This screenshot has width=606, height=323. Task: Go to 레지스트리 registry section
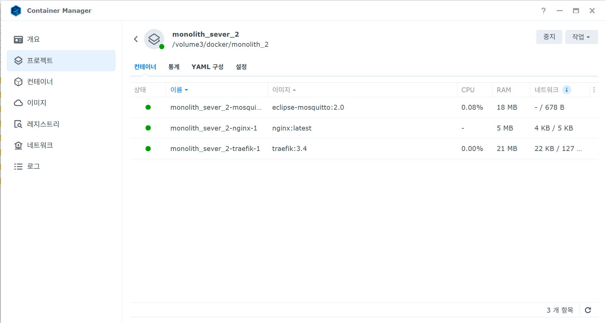point(43,124)
